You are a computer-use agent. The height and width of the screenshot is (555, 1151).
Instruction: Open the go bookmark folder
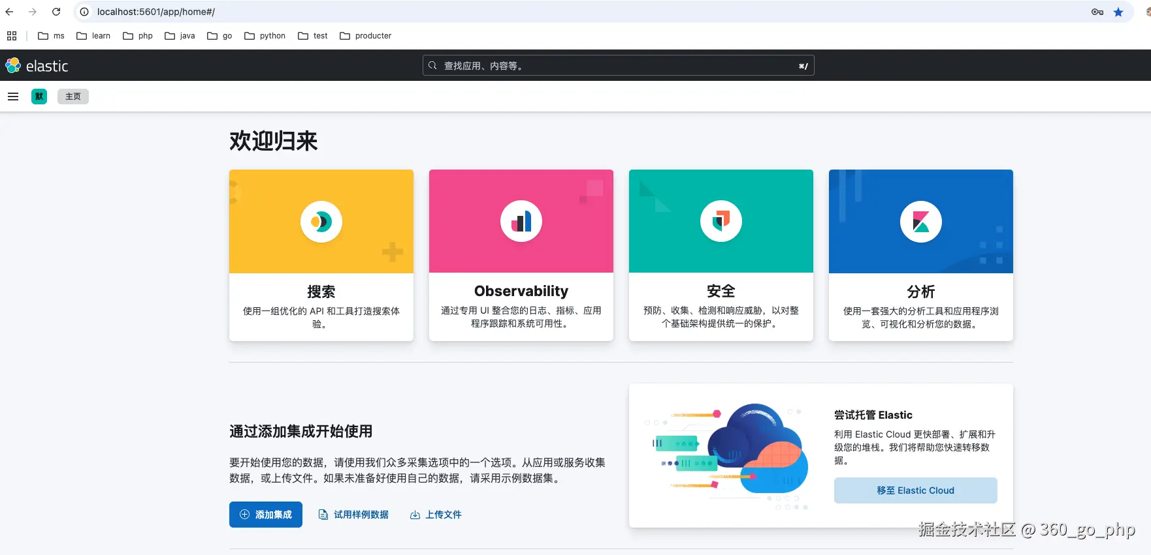(x=219, y=36)
